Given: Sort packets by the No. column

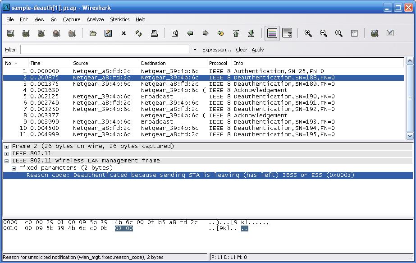Looking at the screenshot, I should click(x=15, y=63).
